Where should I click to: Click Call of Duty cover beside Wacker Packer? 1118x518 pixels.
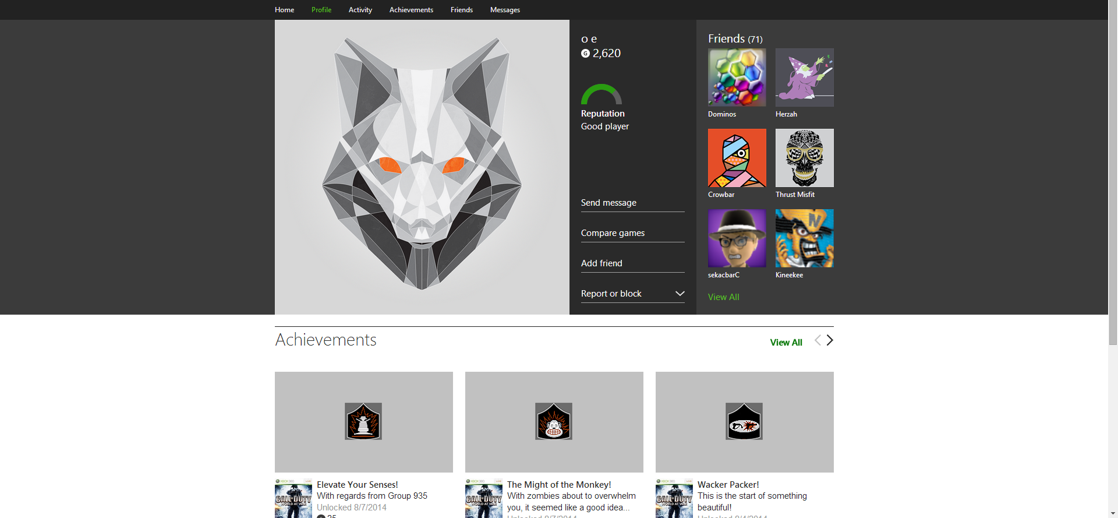674,499
